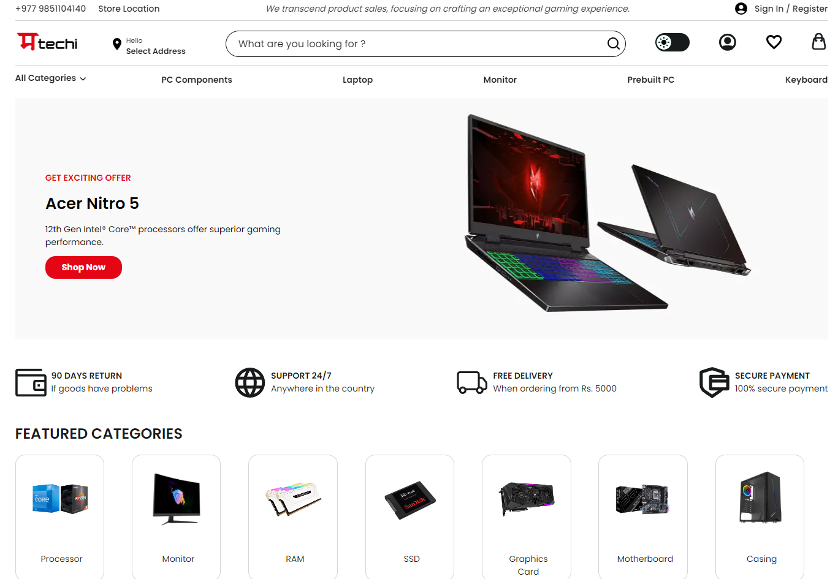
Task: Open the Laptop menu item
Action: click(x=357, y=80)
